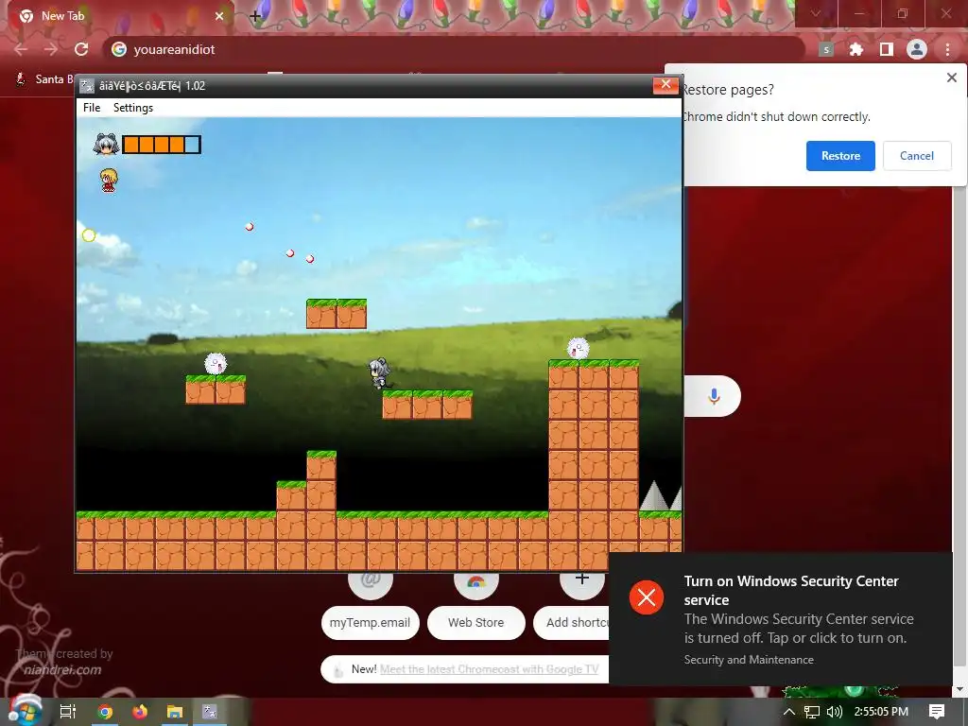Open Chrome three-dot menu
This screenshot has height=726, width=968.
click(x=947, y=49)
